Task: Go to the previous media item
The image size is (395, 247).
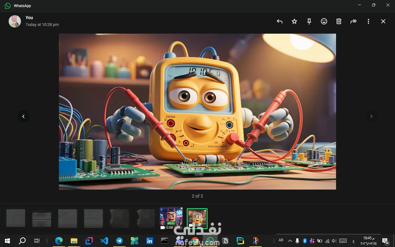Action: pyautogui.click(x=23, y=116)
